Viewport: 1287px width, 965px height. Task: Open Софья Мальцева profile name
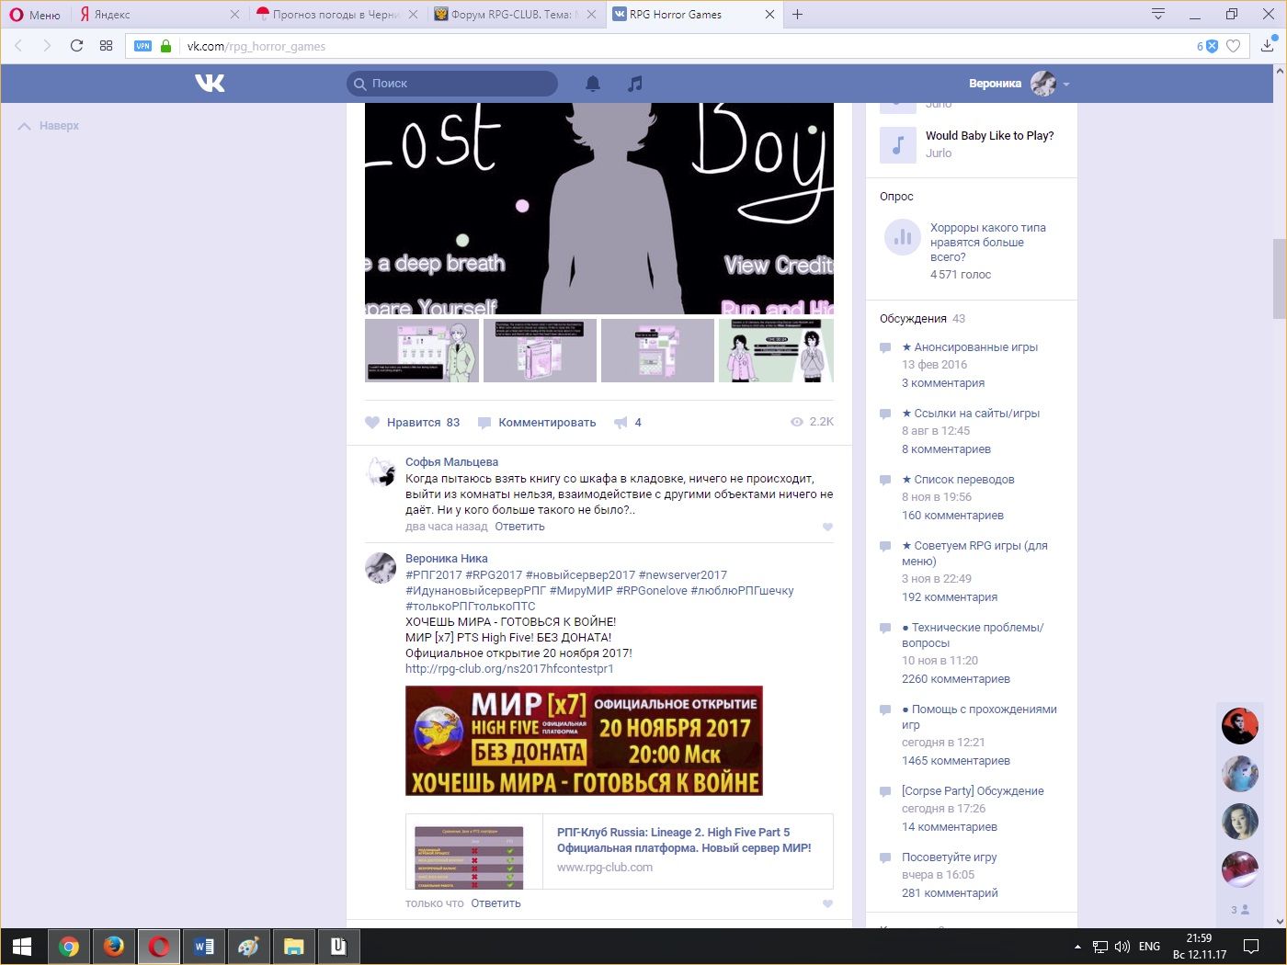tap(451, 462)
